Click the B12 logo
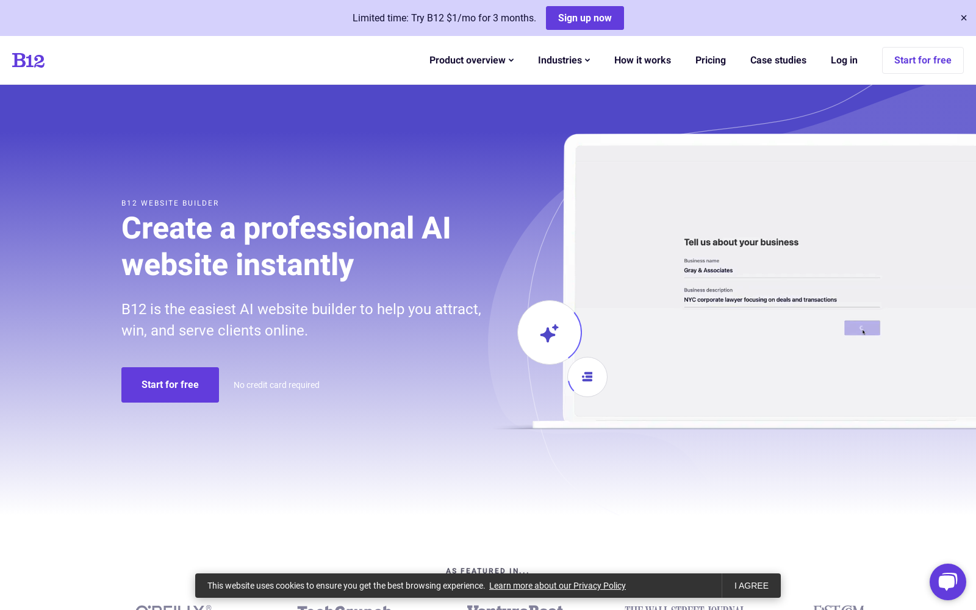Screen dimensions: 976x610 (x=28, y=60)
